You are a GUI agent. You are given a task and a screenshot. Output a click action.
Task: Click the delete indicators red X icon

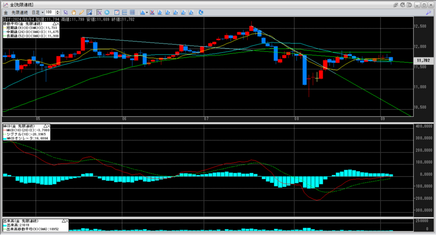[x=152, y=12]
